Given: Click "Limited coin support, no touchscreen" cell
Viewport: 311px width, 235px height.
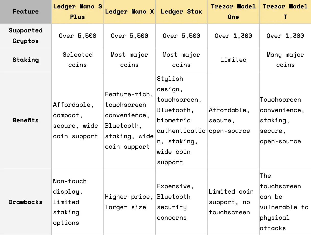Looking at the screenshot, I should [x=233, y=202].
